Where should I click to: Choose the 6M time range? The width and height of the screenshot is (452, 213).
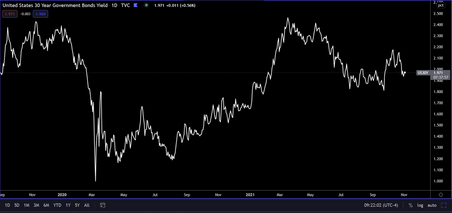tap(46, 205)
